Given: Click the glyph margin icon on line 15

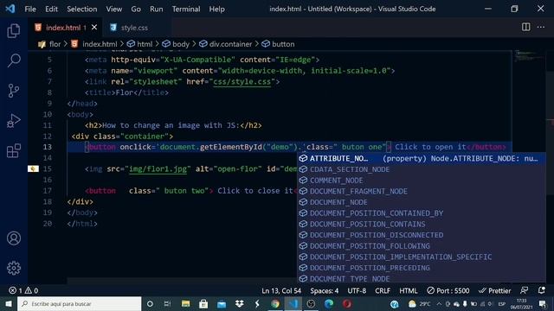Looking at the screenshot, I should [33, 169].
